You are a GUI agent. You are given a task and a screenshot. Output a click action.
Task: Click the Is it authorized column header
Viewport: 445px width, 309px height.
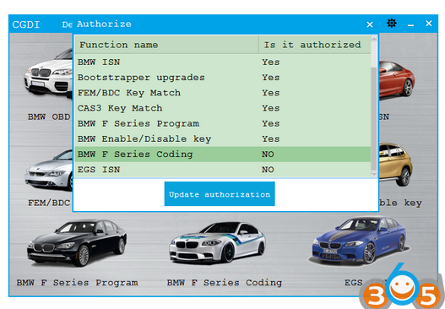click(315, 45)
